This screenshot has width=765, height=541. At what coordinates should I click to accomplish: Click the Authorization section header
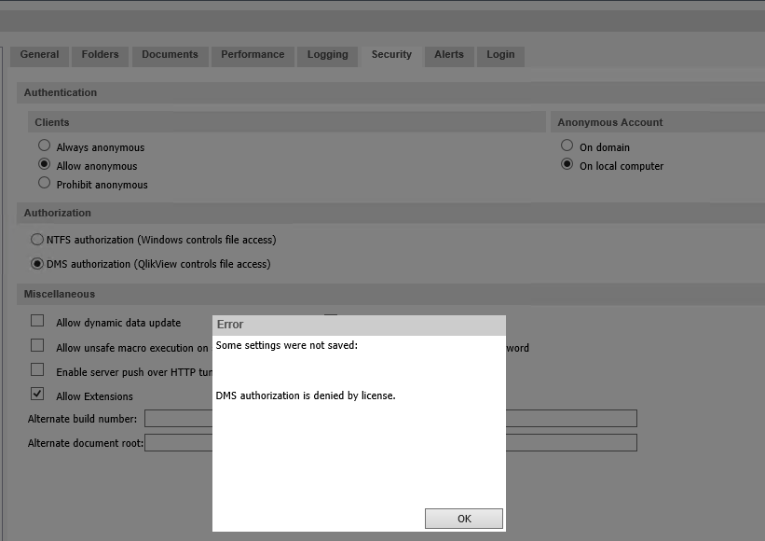click(390, 213)
